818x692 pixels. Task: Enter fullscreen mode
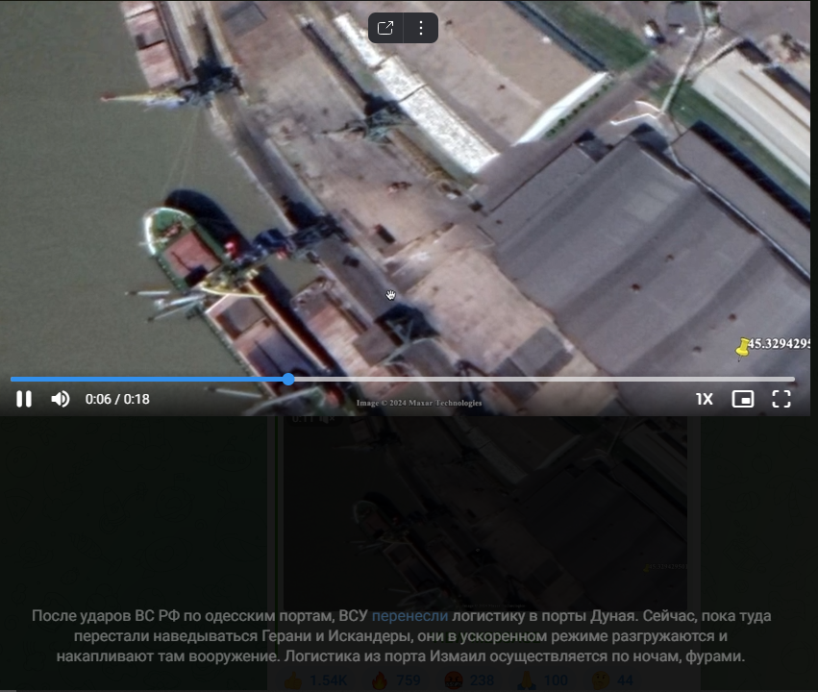tap(781, 399)
